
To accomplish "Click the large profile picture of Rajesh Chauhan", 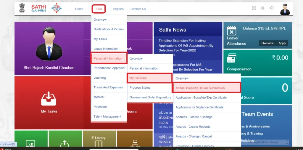I will pos(49,44).
